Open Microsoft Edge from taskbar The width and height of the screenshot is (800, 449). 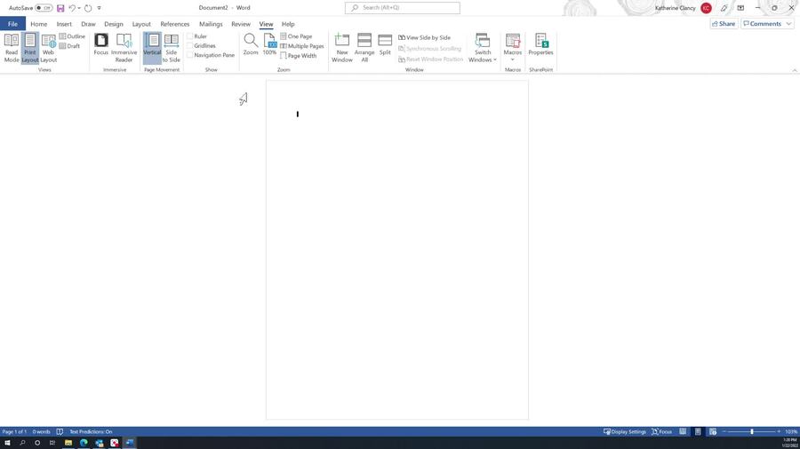coord(84,443)
